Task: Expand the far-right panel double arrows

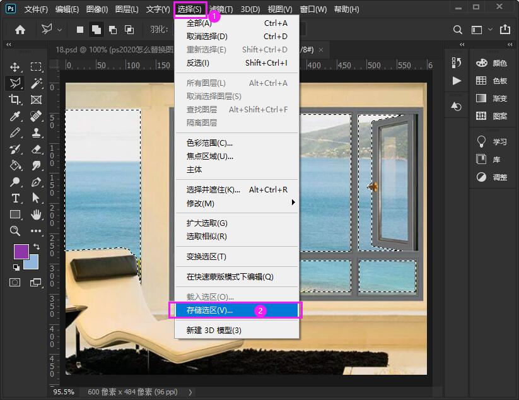Action: (x=510, y=44)
